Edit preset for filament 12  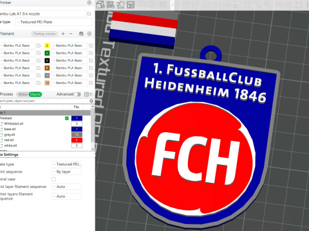click(91, 83)
